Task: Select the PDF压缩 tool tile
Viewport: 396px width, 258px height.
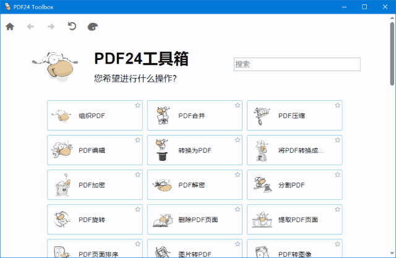Action: (x=295, y=116)
